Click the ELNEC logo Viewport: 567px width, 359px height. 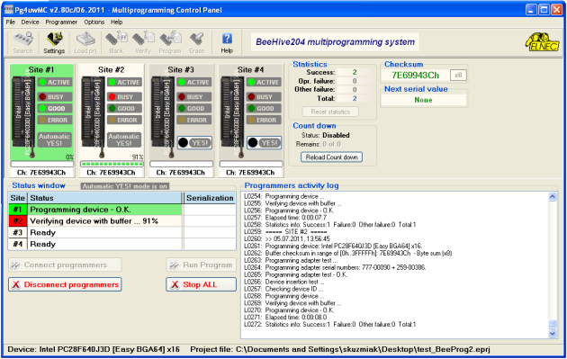click(x=542, y=42)
